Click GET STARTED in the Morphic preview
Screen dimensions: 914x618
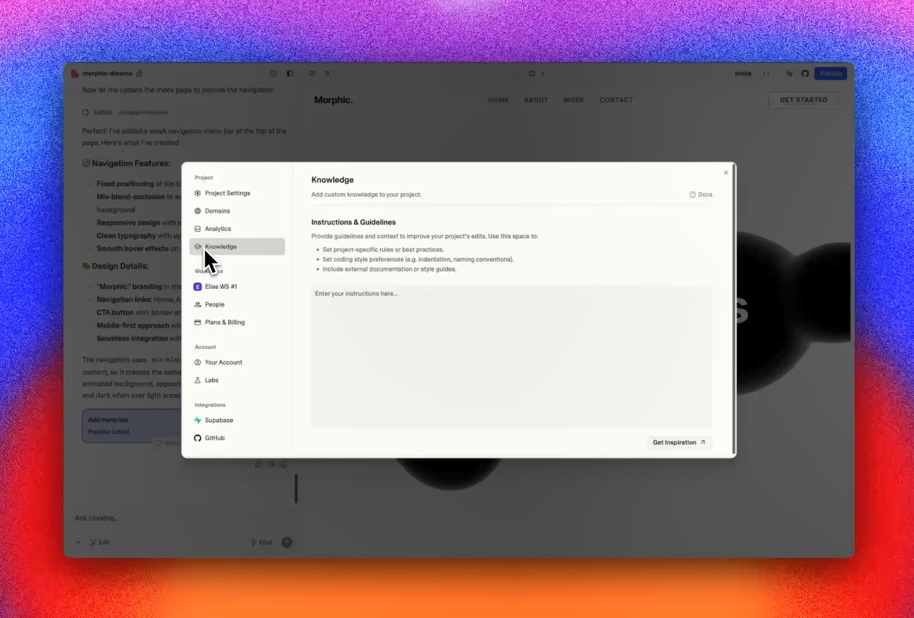(804, 100)
